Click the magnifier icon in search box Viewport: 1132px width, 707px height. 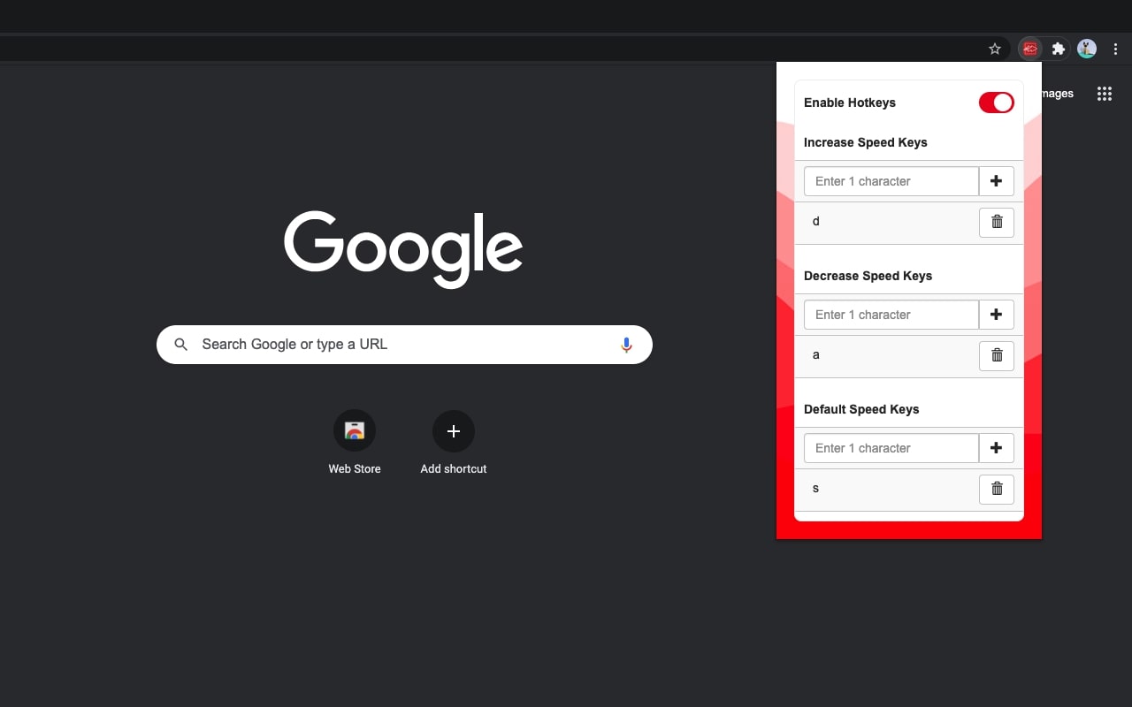pyautogui.click(x=181, y=345)
